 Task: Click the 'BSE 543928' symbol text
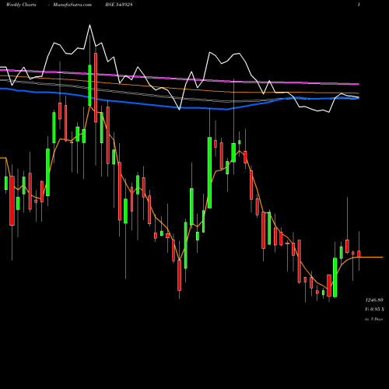(x=119, y=5)
